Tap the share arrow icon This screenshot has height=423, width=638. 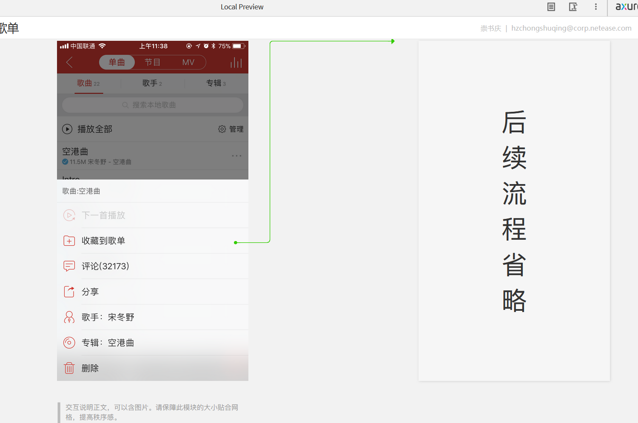[x=69, y=292]
